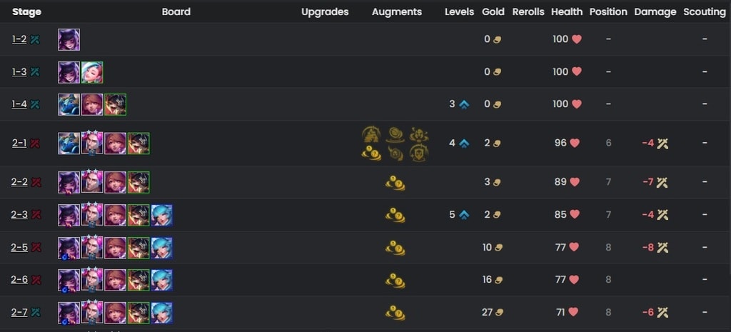
Task: Click the Health column header
Action: (x=566, y=12)
